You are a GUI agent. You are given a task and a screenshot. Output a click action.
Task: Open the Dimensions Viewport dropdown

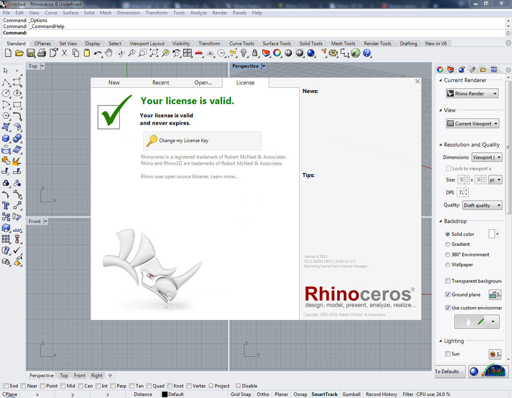coord(487,157)
